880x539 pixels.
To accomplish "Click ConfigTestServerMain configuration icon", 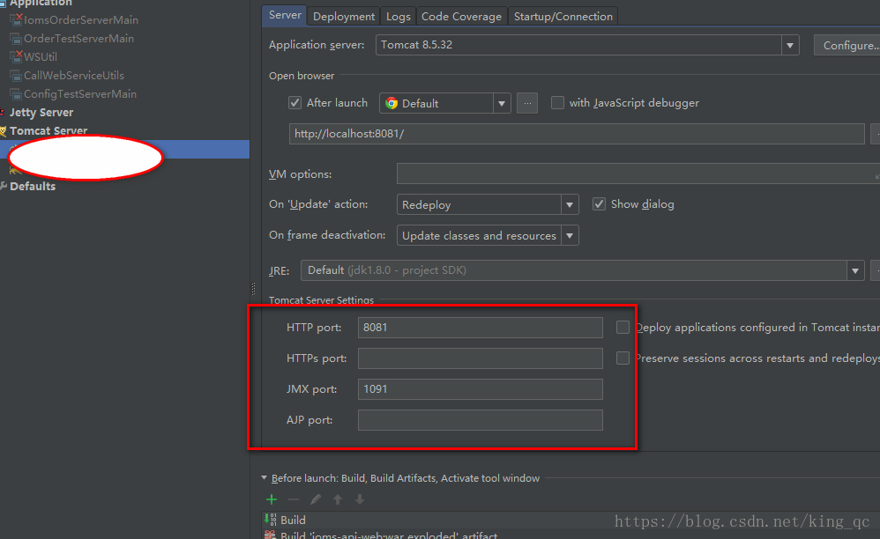I will (x=16, y=94).
